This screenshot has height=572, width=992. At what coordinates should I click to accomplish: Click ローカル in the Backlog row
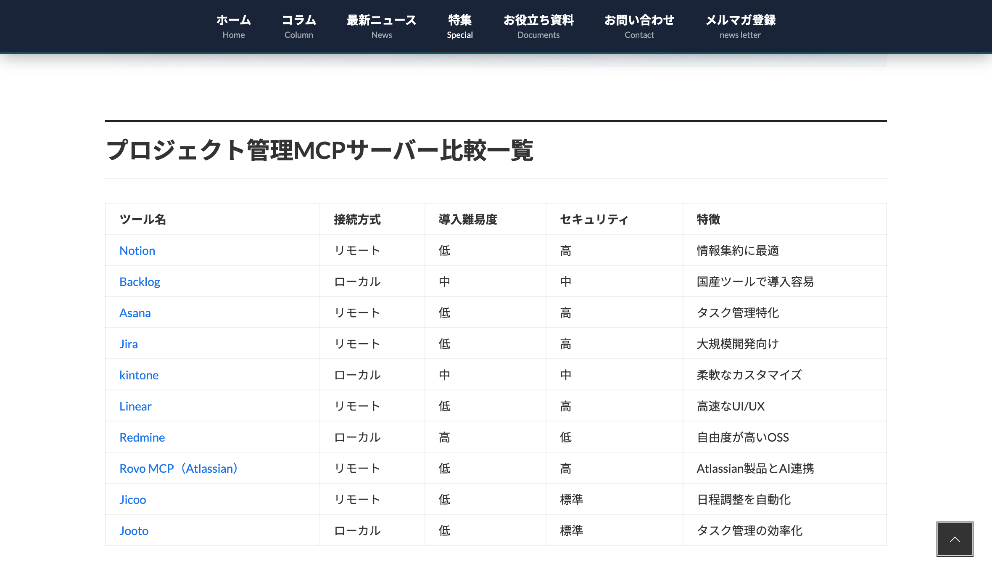pyautogui.click(x=357, y=282)
